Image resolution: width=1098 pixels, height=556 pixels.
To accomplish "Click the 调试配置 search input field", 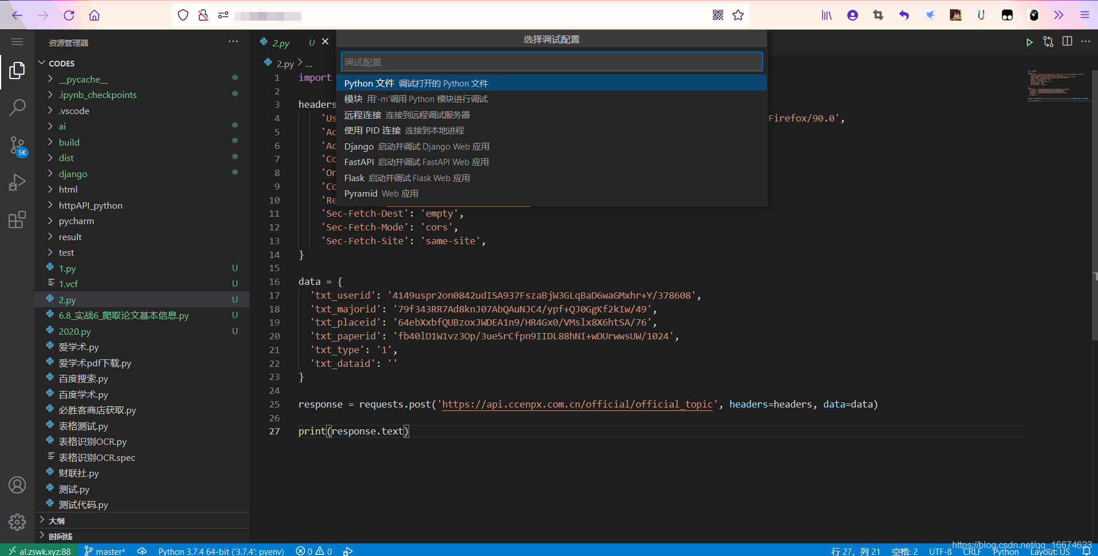I will 552,62.
